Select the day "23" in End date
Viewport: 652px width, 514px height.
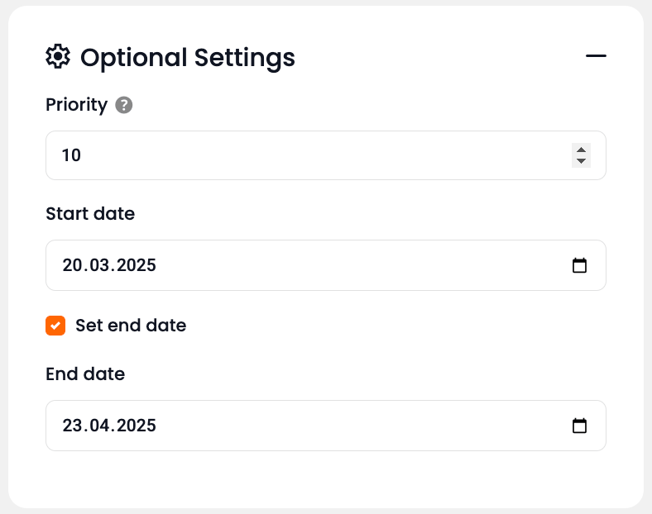point(72,426)
